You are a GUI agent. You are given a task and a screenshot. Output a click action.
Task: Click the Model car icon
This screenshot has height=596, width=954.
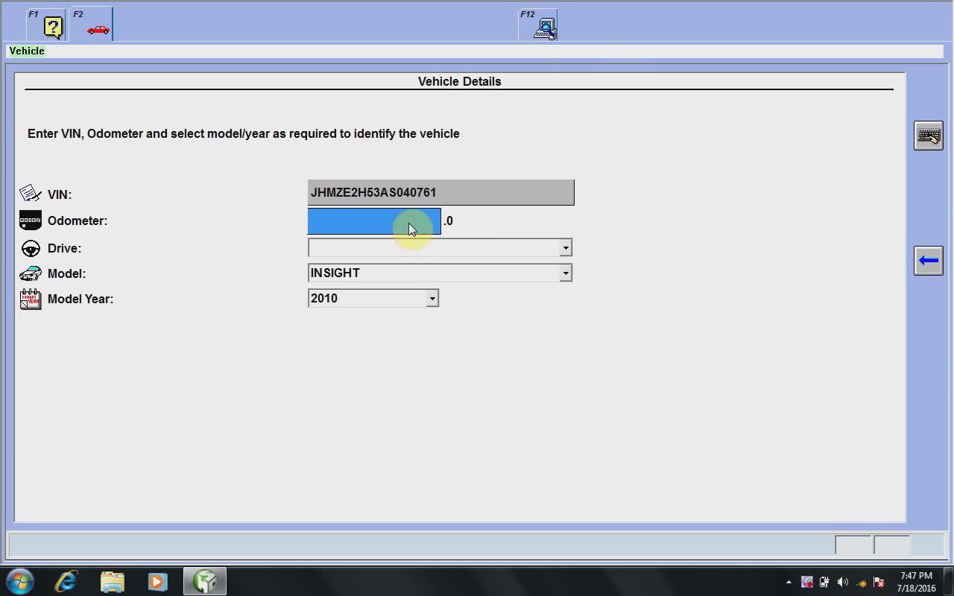coord(30,273)
